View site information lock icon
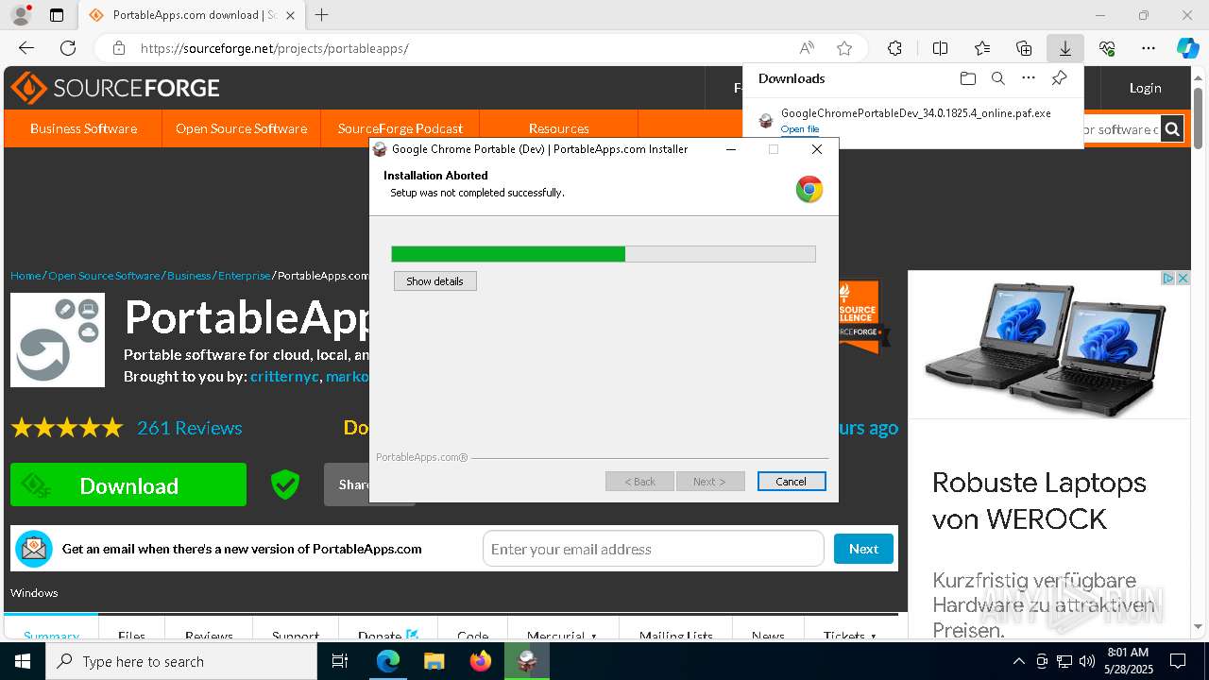This screenshot has width=1209, height=680. point(119,48)
